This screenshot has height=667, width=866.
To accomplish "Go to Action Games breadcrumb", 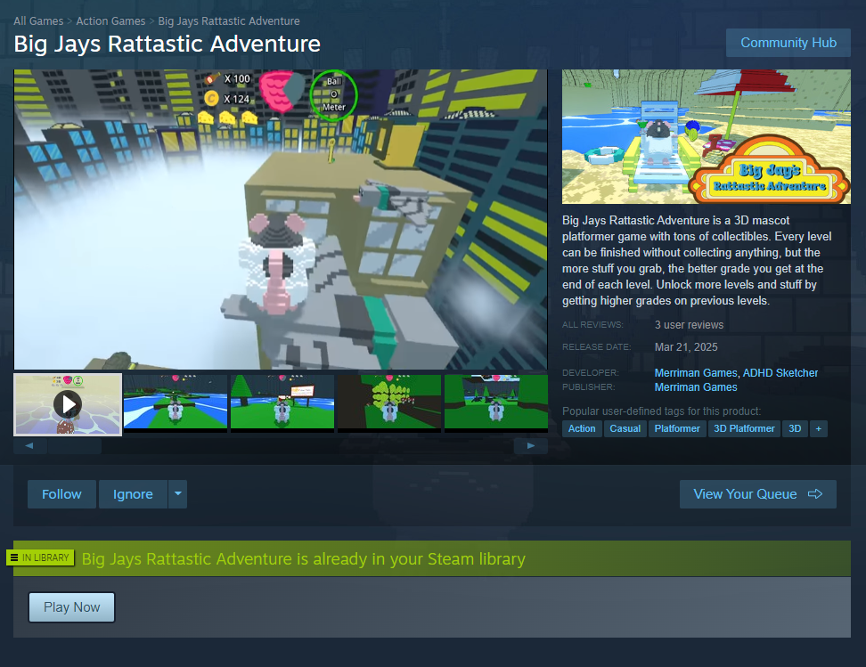I will [x=110, y=21].
